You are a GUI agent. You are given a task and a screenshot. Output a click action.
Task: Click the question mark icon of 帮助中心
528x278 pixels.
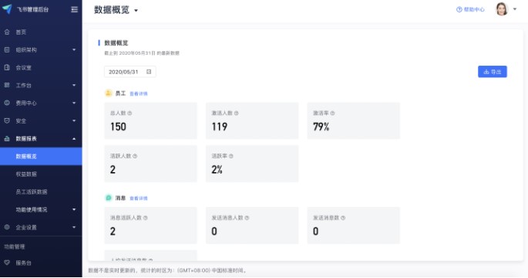(x=459, y=9)
